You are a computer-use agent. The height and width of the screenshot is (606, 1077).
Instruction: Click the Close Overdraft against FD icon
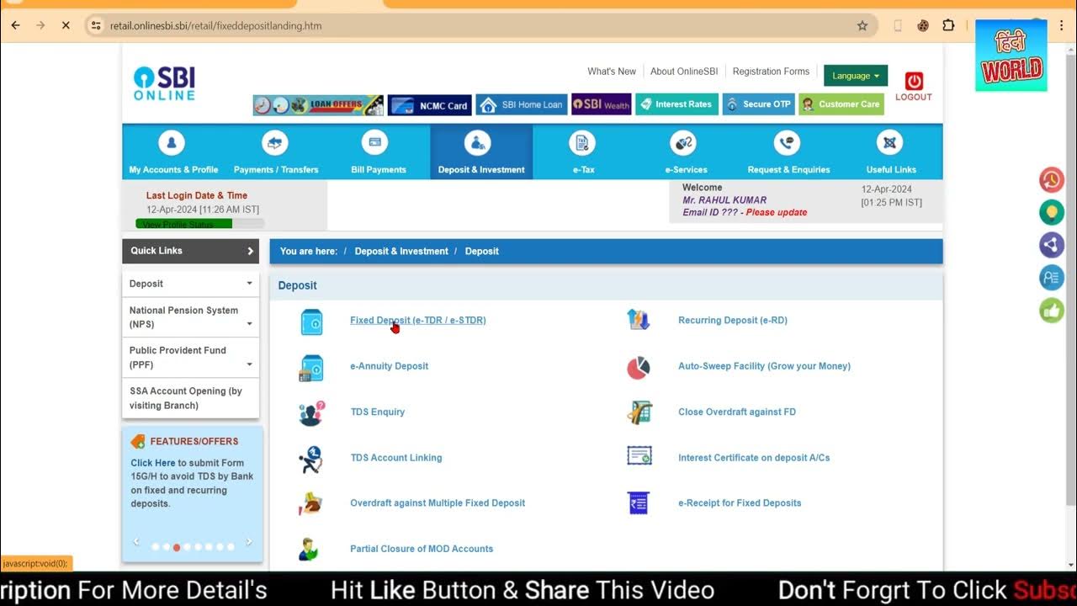639,412
